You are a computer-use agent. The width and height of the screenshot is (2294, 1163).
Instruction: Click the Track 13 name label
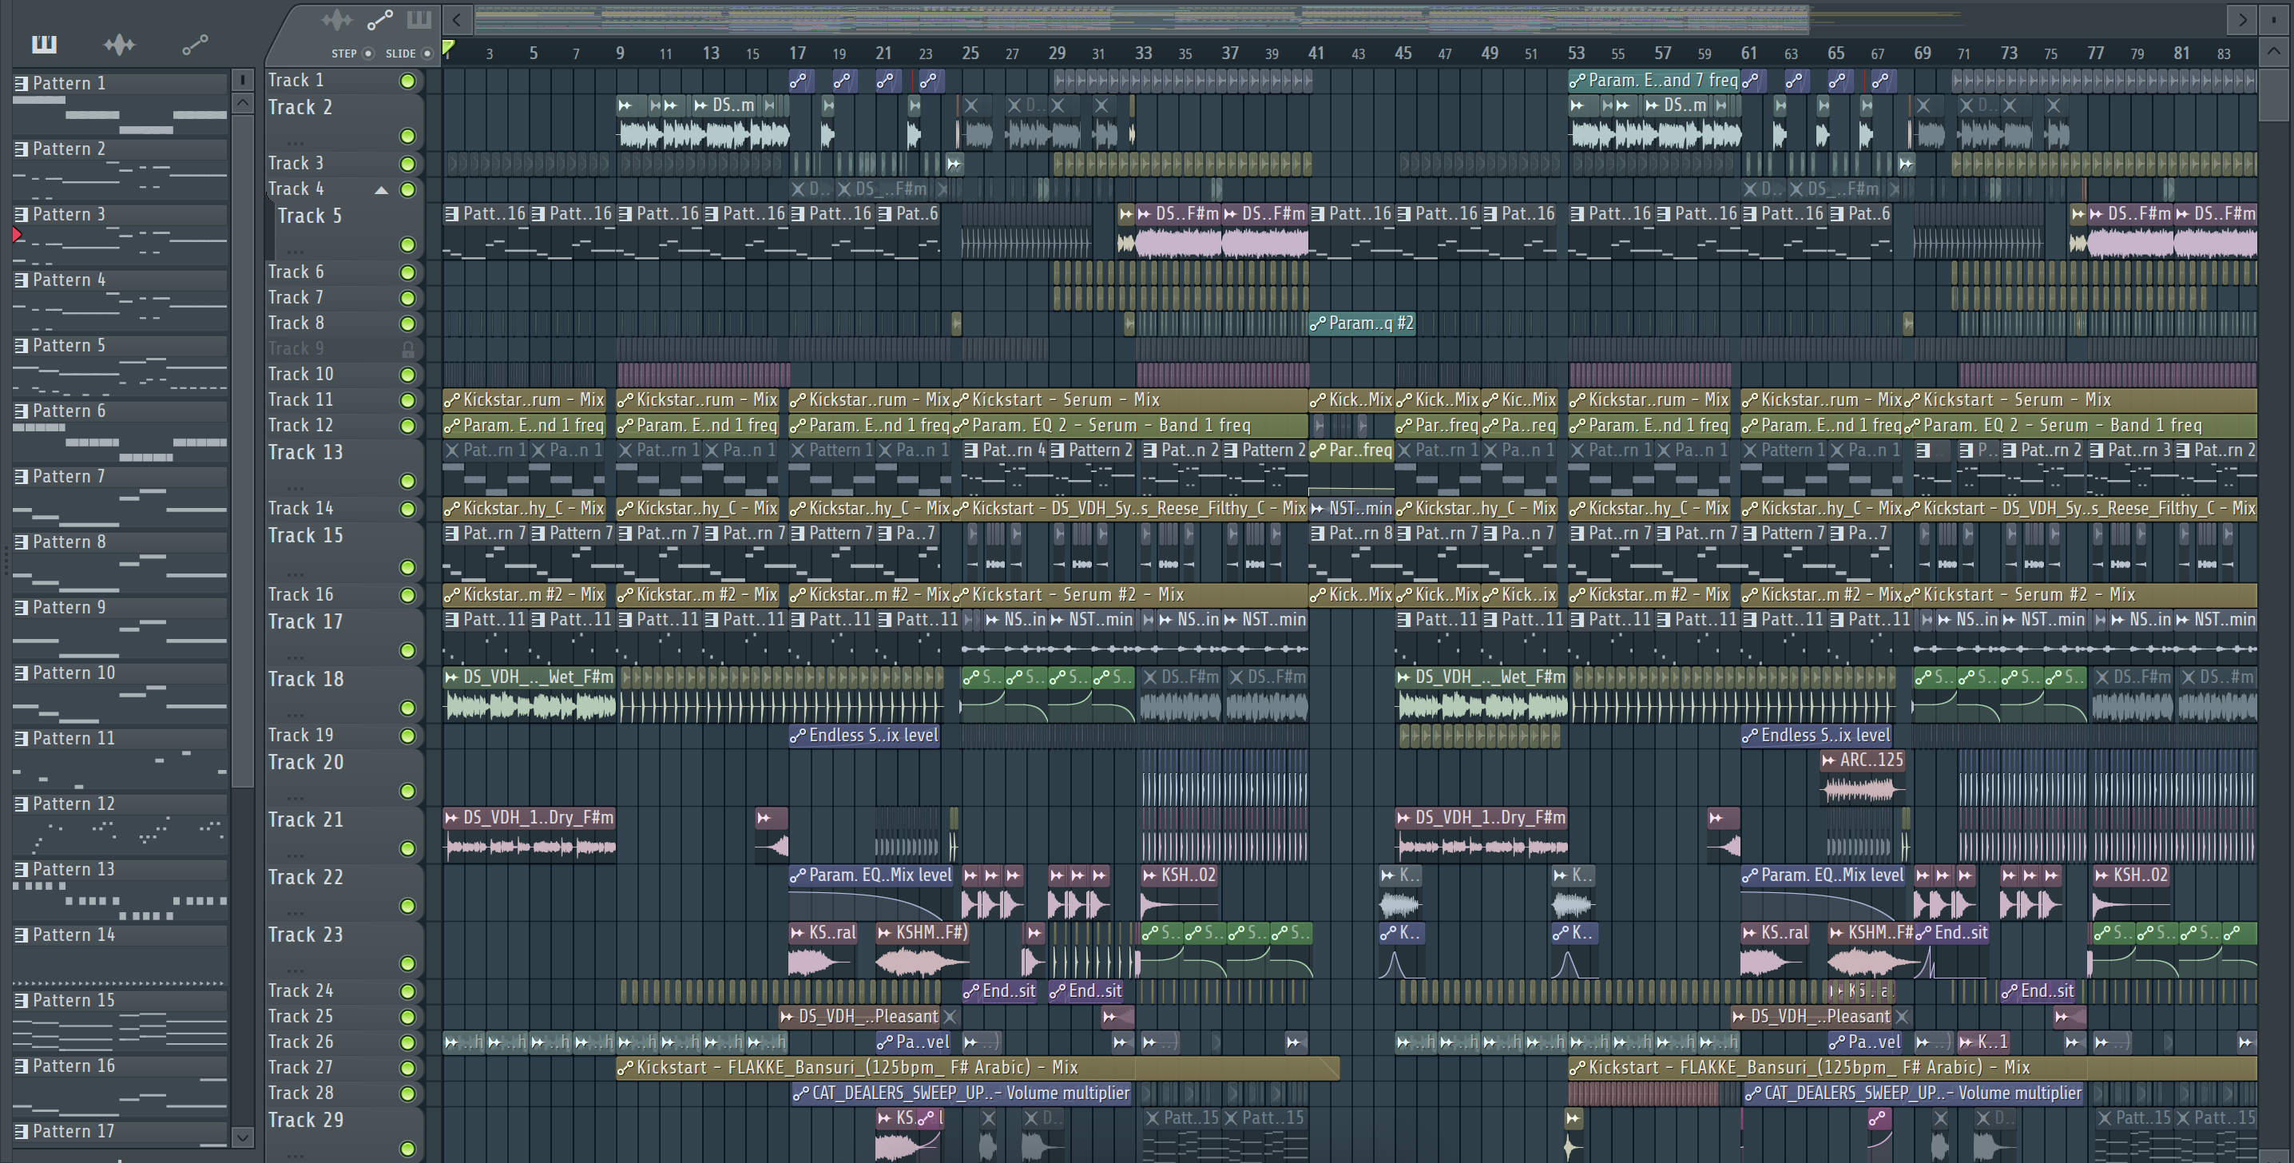tap(305, 452)
